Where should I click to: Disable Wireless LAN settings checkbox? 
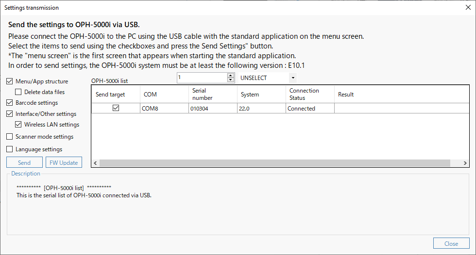click(18, 125)
